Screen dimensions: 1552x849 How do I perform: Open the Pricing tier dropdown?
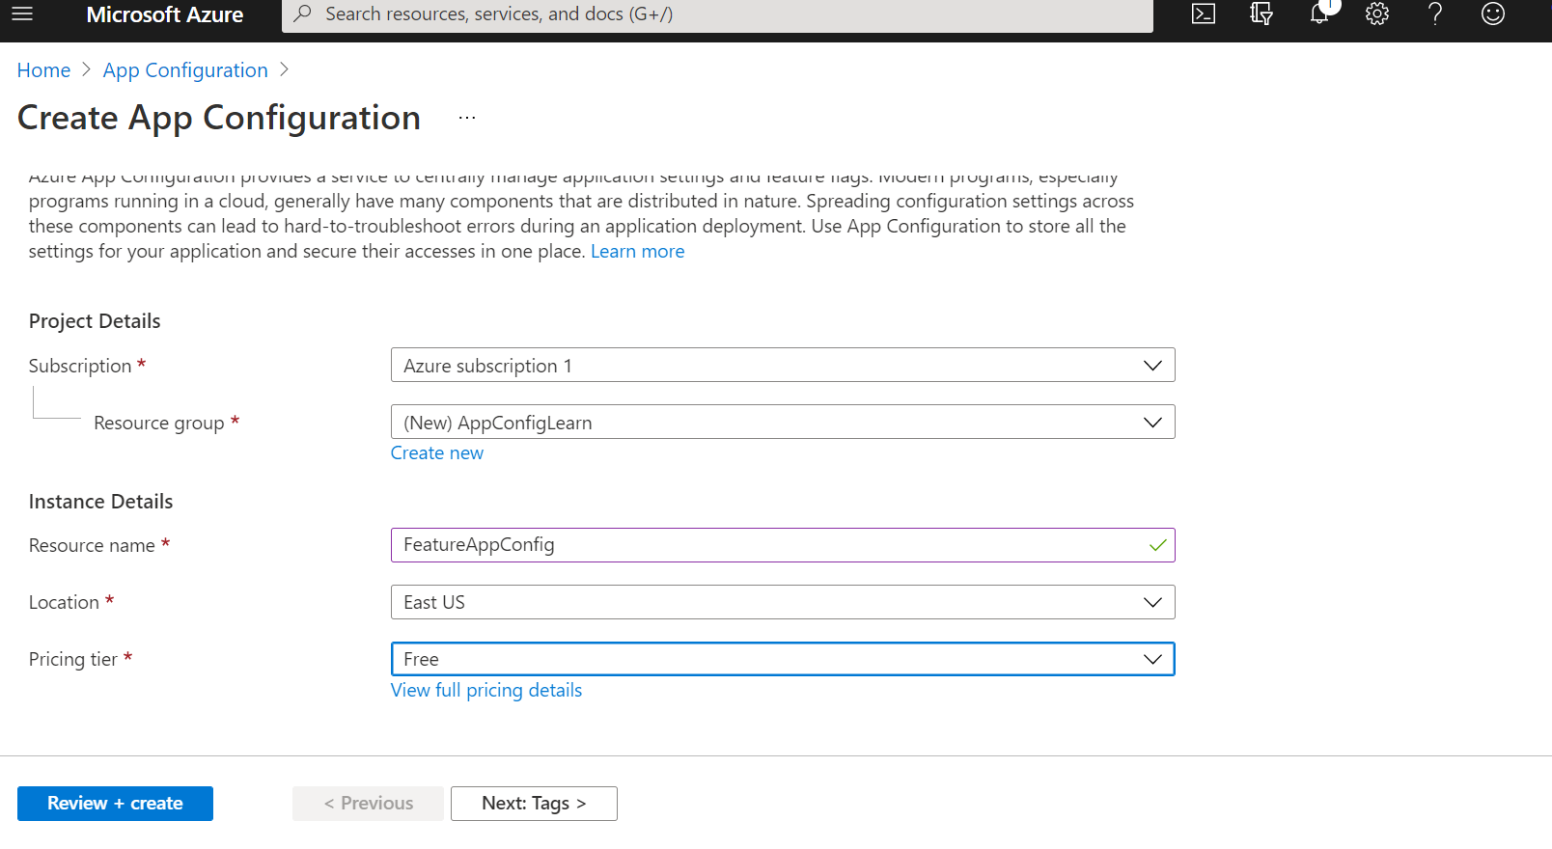[782, 659]
